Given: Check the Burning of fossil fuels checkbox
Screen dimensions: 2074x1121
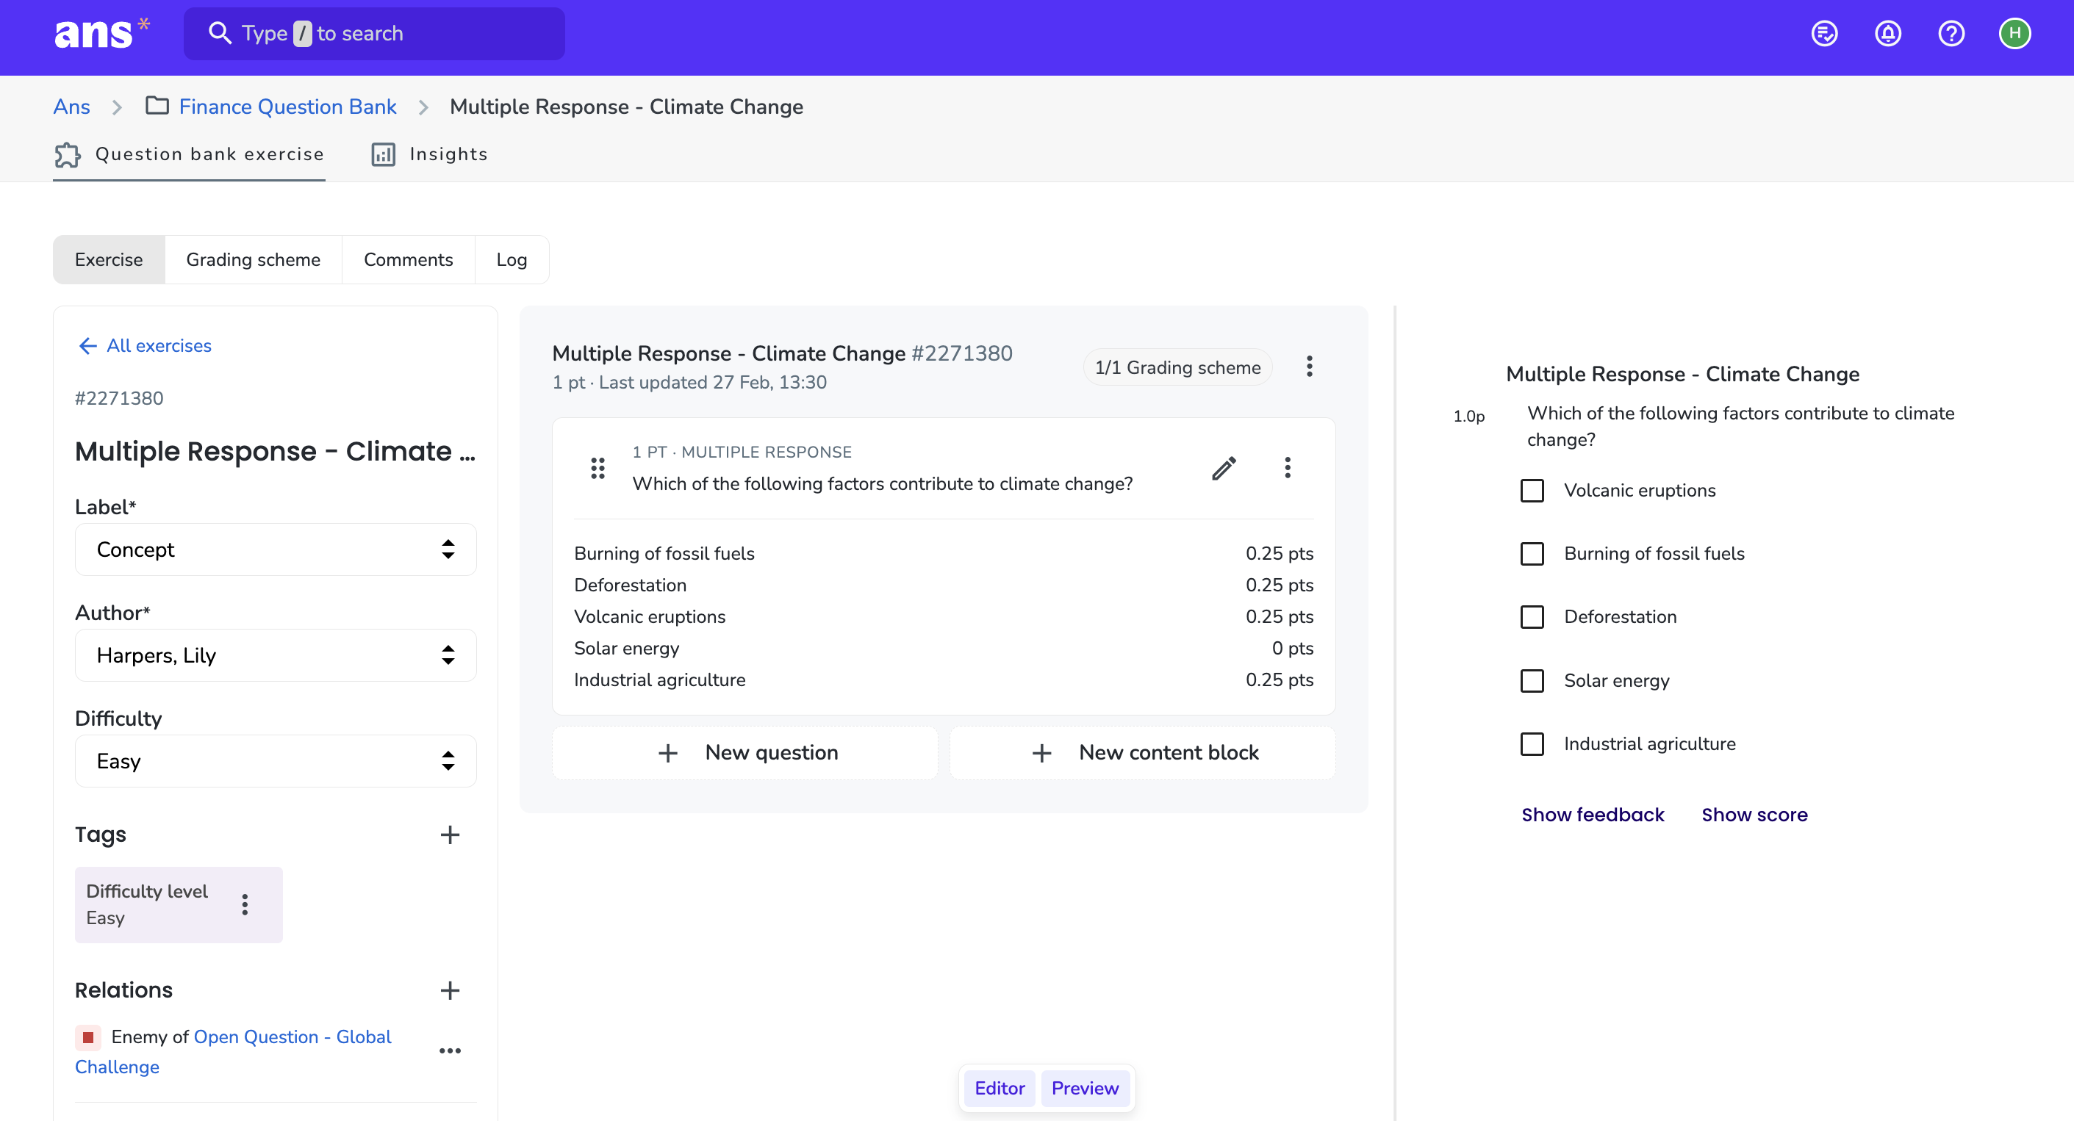Looking at the screenshot, I should [x=1532, y=554].
